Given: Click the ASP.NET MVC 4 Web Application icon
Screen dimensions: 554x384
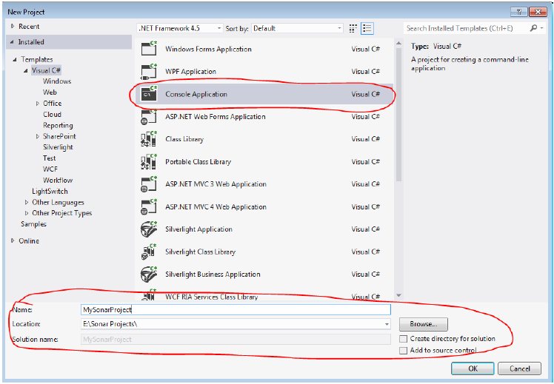Looking at the screenshot, I should click(x=149, y=207).
